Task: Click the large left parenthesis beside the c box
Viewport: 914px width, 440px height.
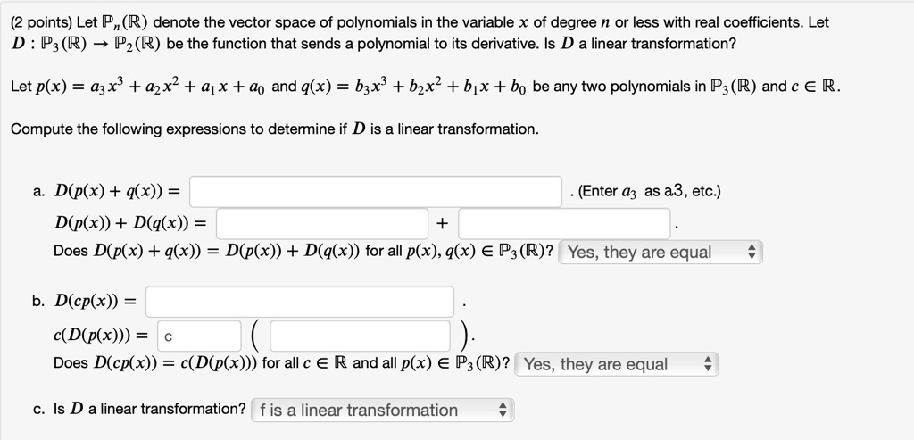Action: [x=254, y=336]
